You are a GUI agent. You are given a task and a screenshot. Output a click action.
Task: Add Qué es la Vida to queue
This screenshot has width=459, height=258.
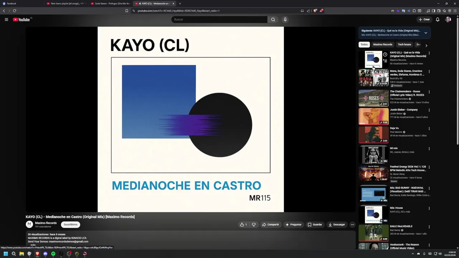click(x=385, y=61)
